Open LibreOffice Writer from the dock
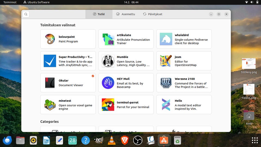 [x=46, y=140]
